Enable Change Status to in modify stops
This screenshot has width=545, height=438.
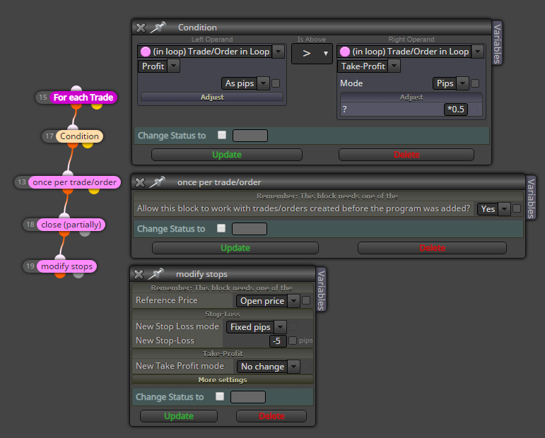point(220,396)
